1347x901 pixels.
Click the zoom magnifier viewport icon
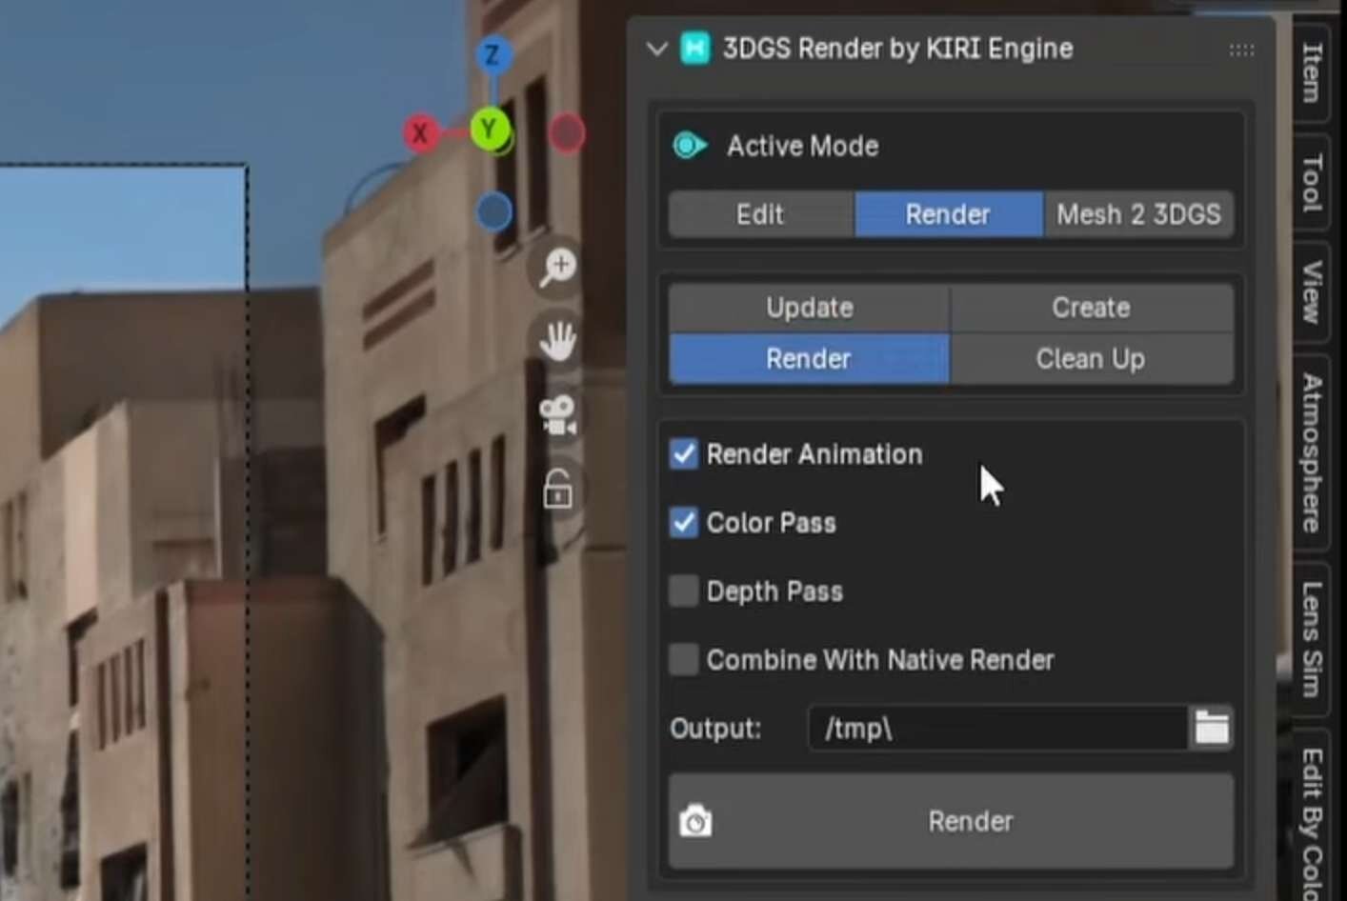click(x=557, y=267)
